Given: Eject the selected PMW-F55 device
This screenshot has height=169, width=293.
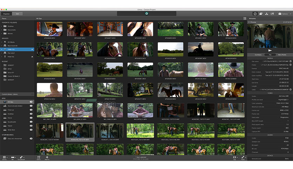Looking at the screenshot, I should pos(32,49).
